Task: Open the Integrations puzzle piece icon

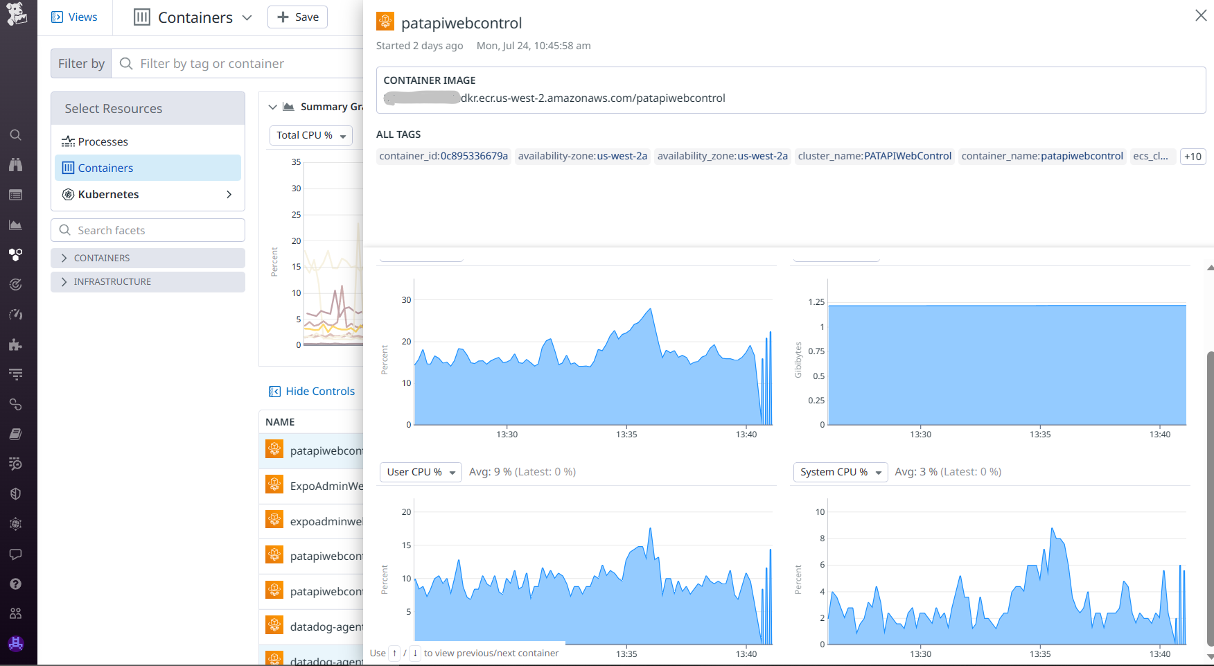Action: coord(15,344)
